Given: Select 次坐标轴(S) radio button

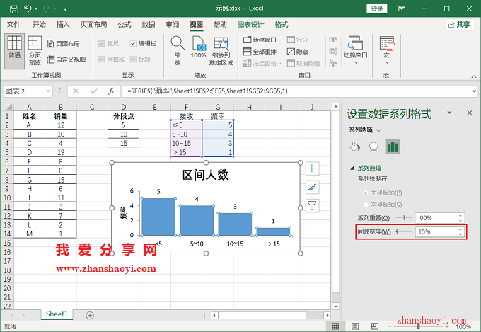Looking at the screenshot, I should coord(366,205).
